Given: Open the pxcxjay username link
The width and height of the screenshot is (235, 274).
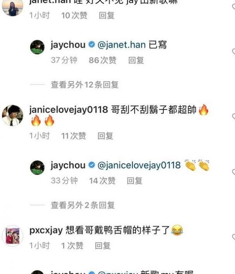Looking at the screenshot, I should (46, 231).
